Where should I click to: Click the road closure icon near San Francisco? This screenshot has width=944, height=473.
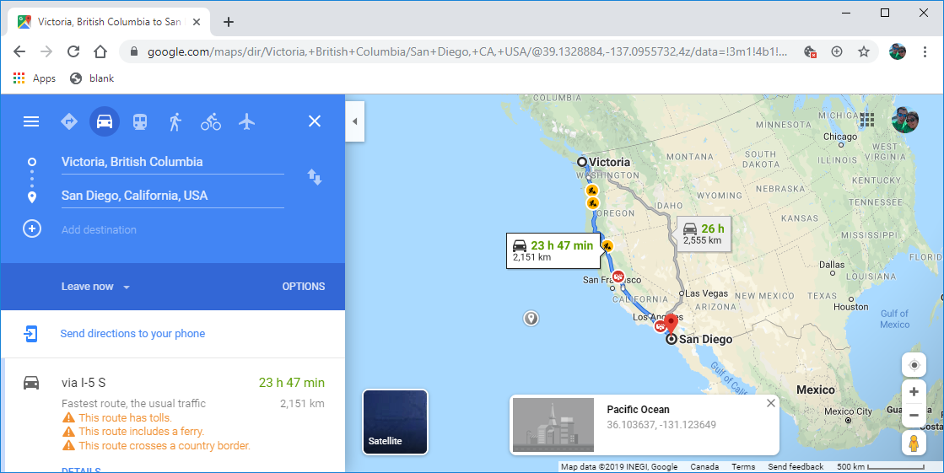coord(618,277)
